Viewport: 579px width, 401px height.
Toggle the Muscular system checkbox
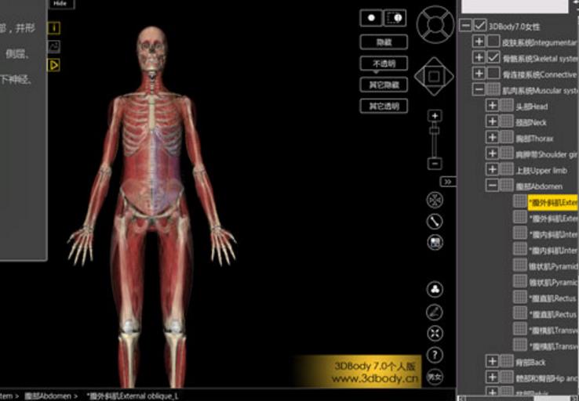pyautogui.click(x=493, y=89)
